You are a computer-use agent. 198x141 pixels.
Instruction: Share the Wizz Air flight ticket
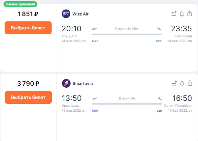coord(189,14)
